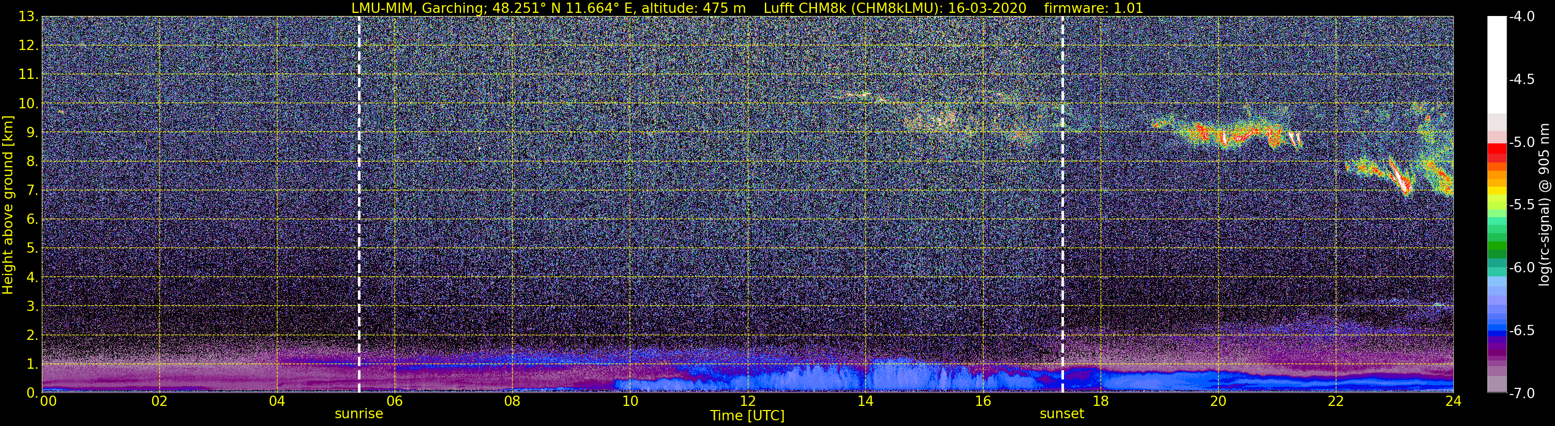Click the time axis tick label 12
The width and height of the screenshot is (1555, 426).
pos(747,402)
